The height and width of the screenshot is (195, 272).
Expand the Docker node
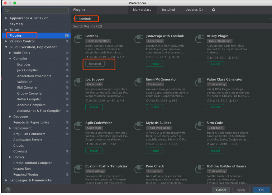pyautogui.click(x=10, y=157)
